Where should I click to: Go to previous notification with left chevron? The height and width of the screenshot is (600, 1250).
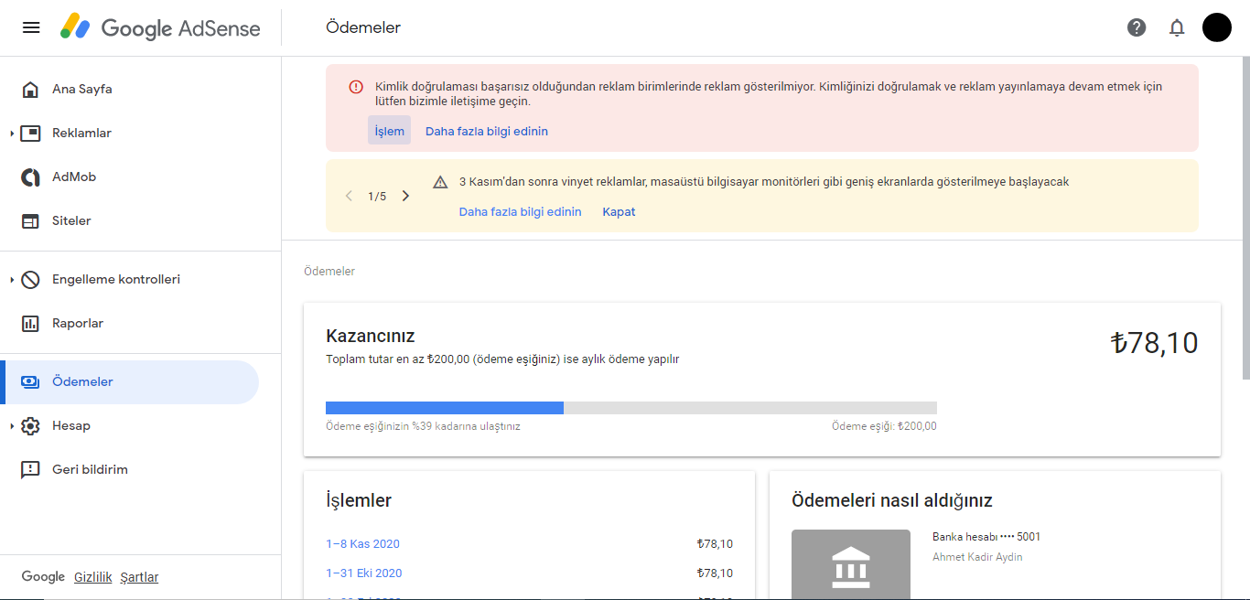(x=349, y=196)
